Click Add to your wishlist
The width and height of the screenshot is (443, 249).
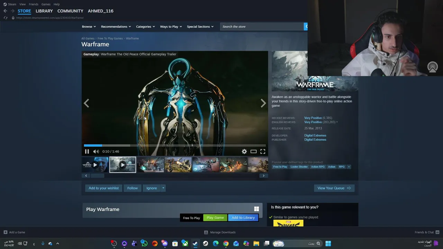tap(103, 188)
